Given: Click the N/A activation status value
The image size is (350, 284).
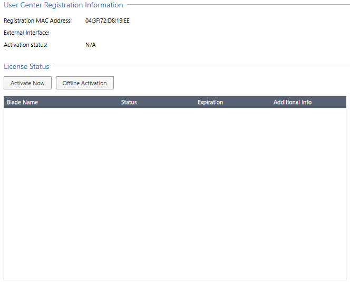Looking at the screenshot, I should 91,45.
